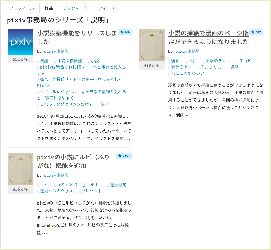This screenshot has height=250, width=271.
Task: Open the フィード tab
Action: (106, 8)
